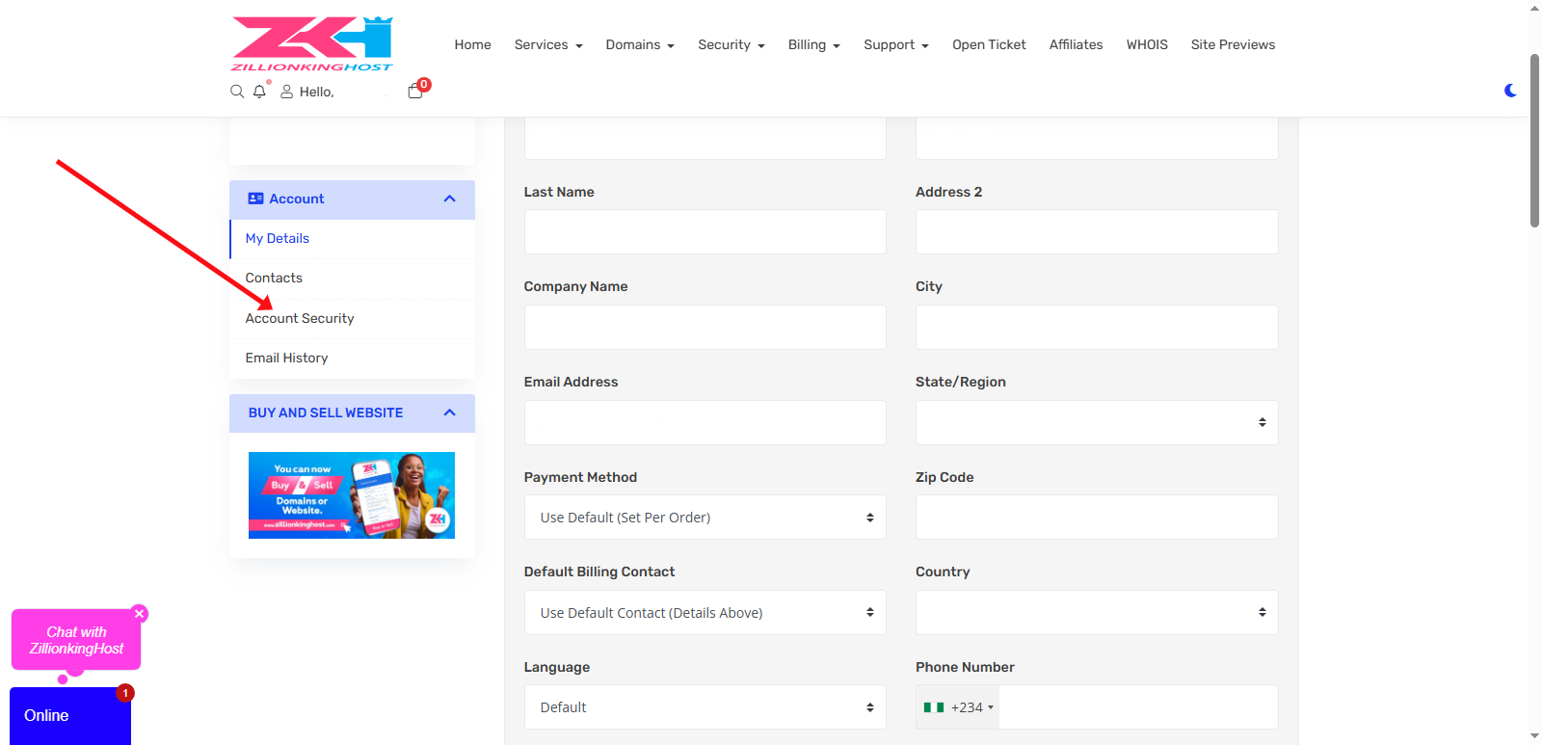This screenshot has width=1542, height=745.
Task: Collapse the Account sidebar panel
Action: (449, 199)
